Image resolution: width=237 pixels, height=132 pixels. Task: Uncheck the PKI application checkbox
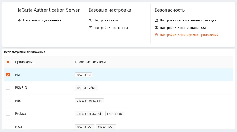[x=8, y=75]
